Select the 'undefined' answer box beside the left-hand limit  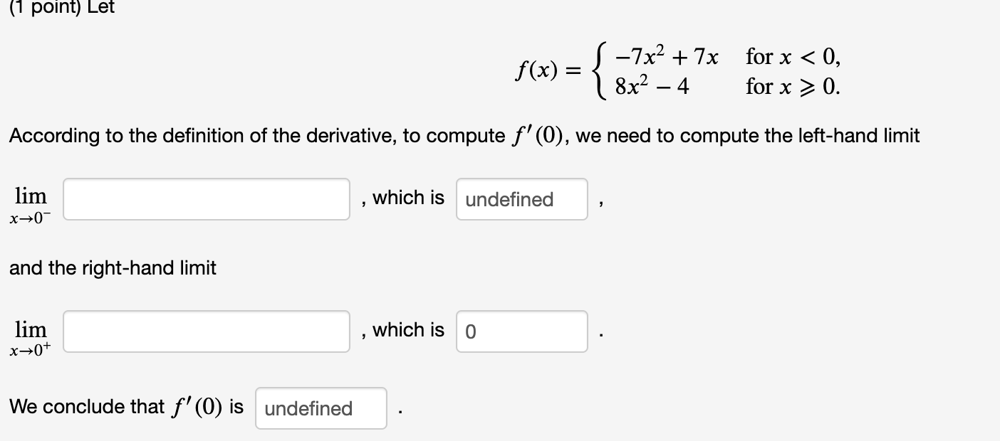[x=521, y=199]
